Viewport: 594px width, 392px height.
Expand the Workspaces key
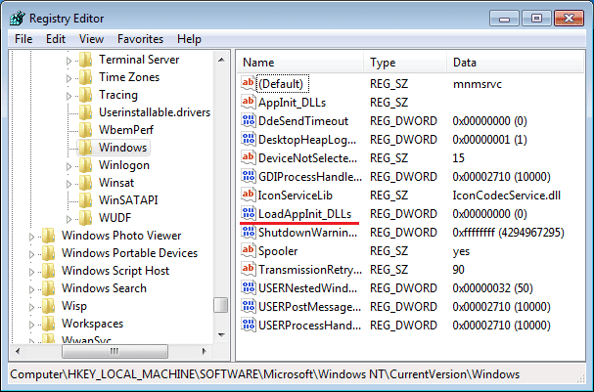tap(32, 325)
